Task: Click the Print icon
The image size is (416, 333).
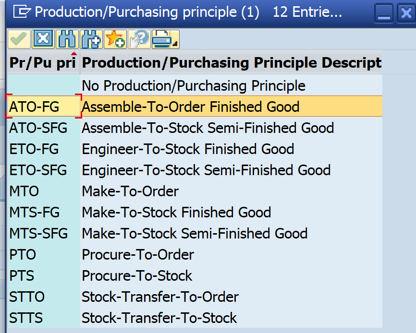Action: coord(162,40)
